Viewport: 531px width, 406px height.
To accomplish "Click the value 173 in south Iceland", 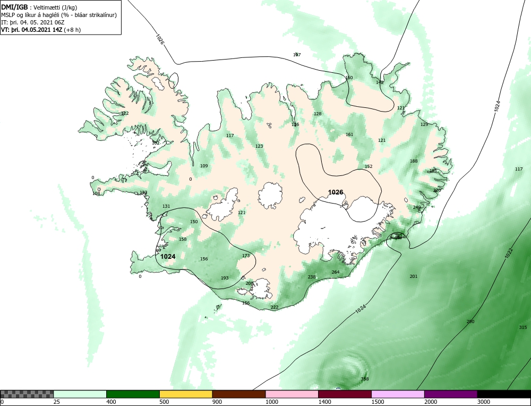I will click(246, 256).
